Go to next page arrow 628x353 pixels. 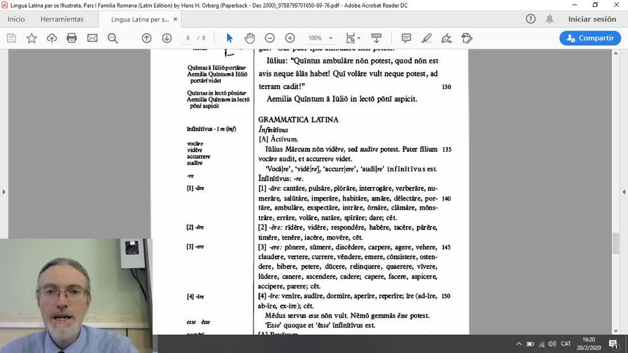167,38
